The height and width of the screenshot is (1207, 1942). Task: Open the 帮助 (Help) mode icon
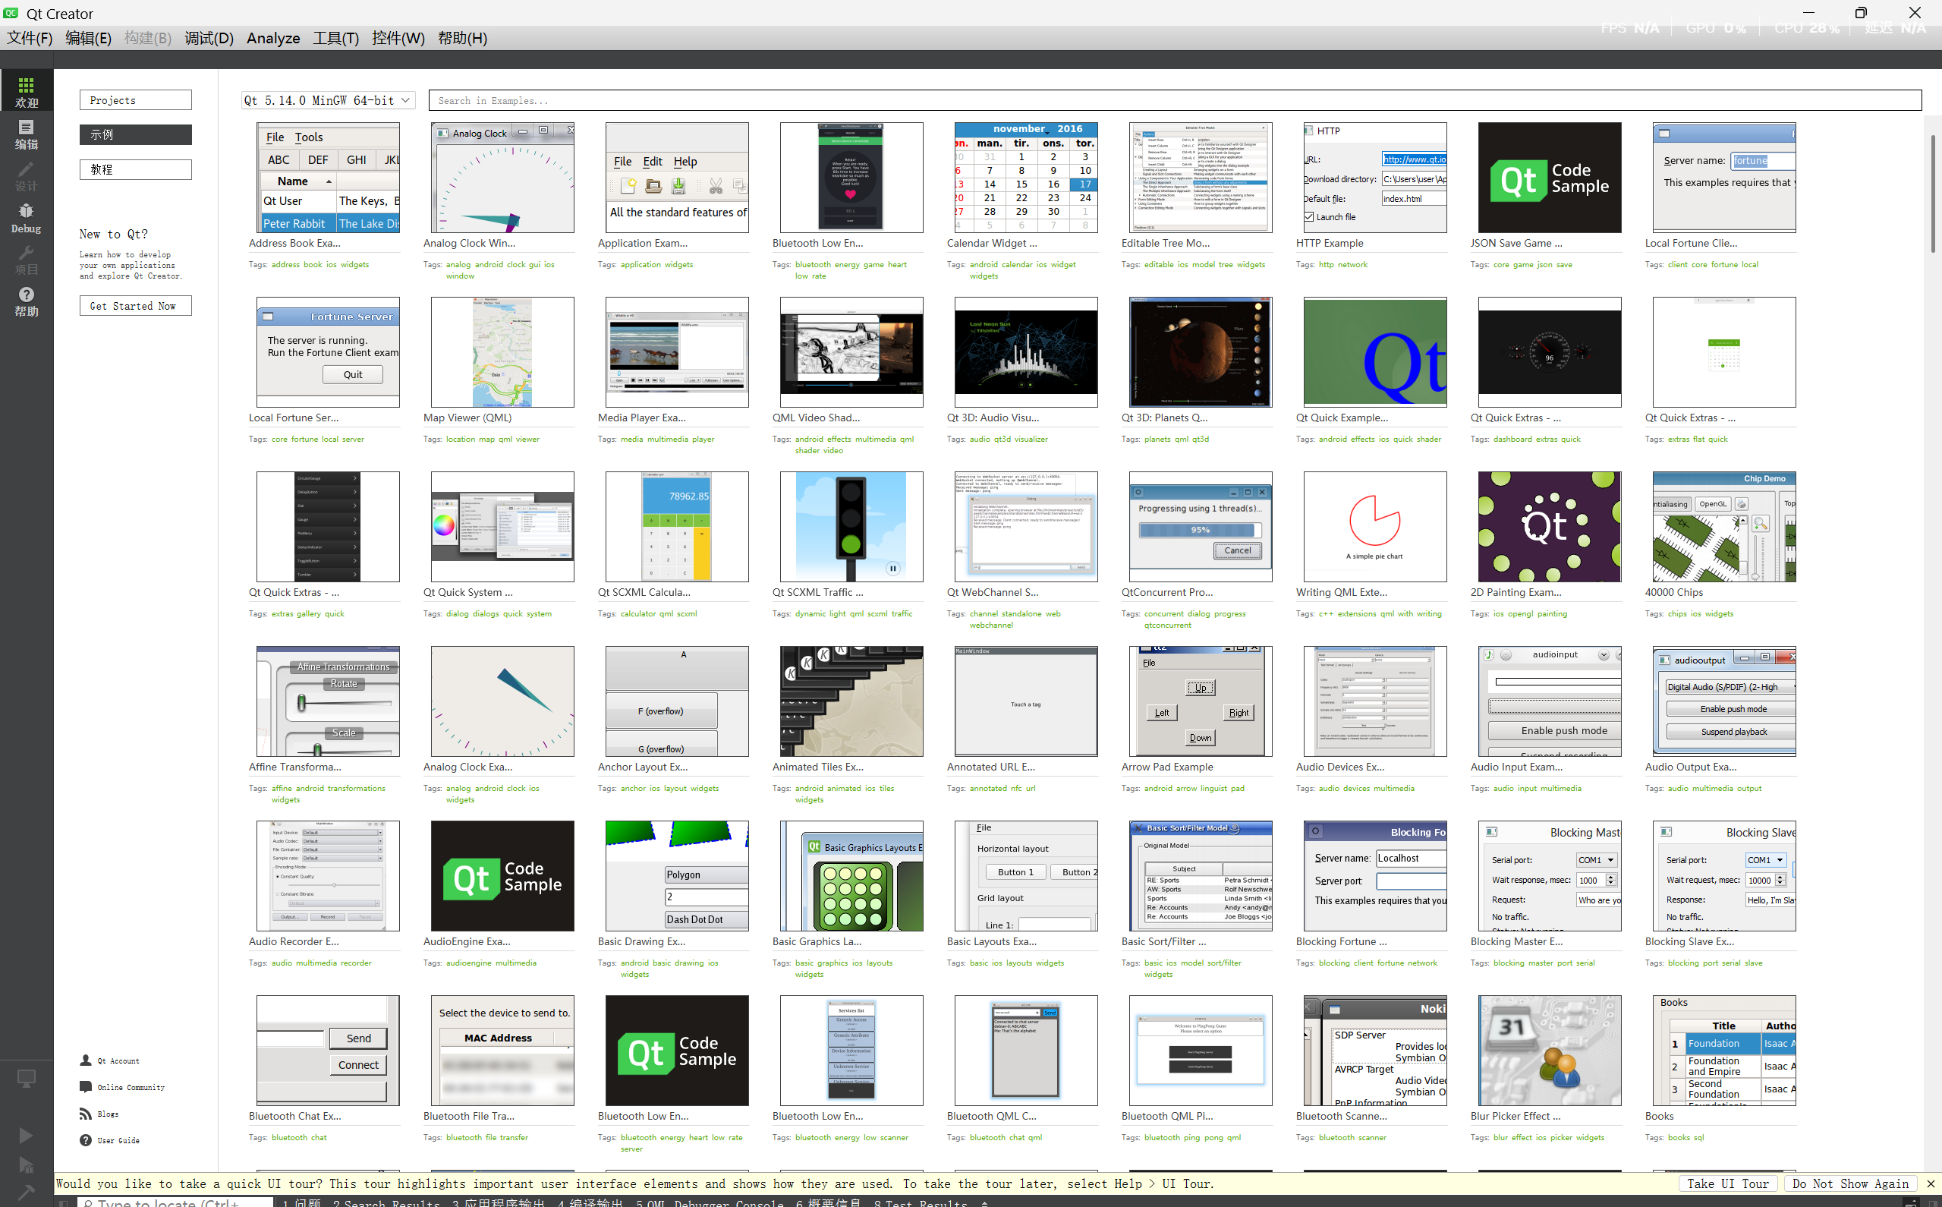click(x=27, y=301)
